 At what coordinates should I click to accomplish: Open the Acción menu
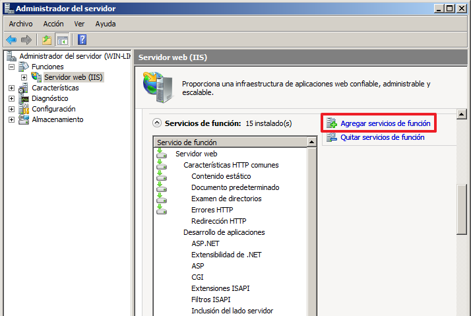click(53, 24)
